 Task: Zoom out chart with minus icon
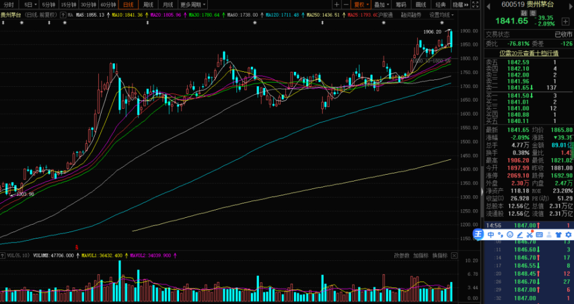346,5
